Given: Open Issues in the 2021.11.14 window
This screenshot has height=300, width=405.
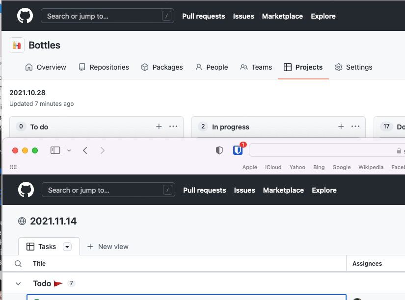Looking at the screenshot, I should point(244,190).
